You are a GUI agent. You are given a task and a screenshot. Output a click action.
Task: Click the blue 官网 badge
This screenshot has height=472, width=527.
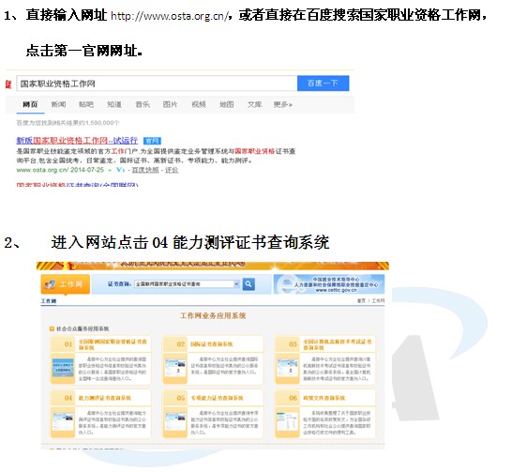point(152,141)
